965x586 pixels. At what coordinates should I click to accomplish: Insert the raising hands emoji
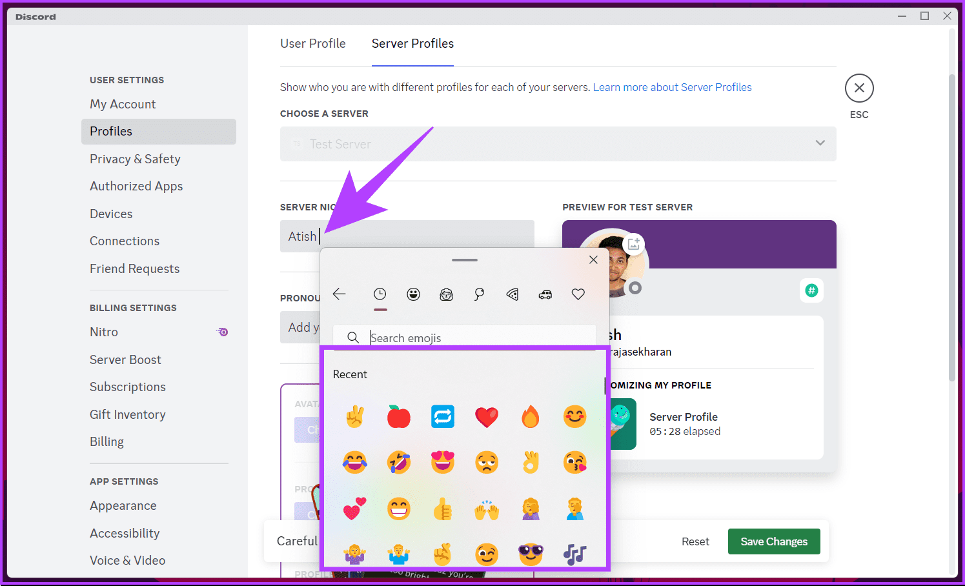click(487, 510)
